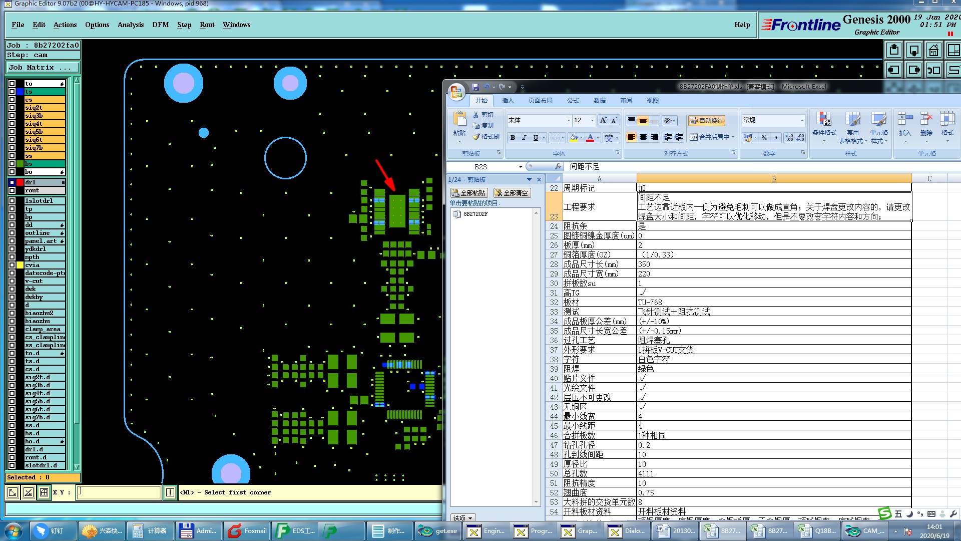Click the pan up view icon
The image size is (961, 541).
click(x=894, y=50)
